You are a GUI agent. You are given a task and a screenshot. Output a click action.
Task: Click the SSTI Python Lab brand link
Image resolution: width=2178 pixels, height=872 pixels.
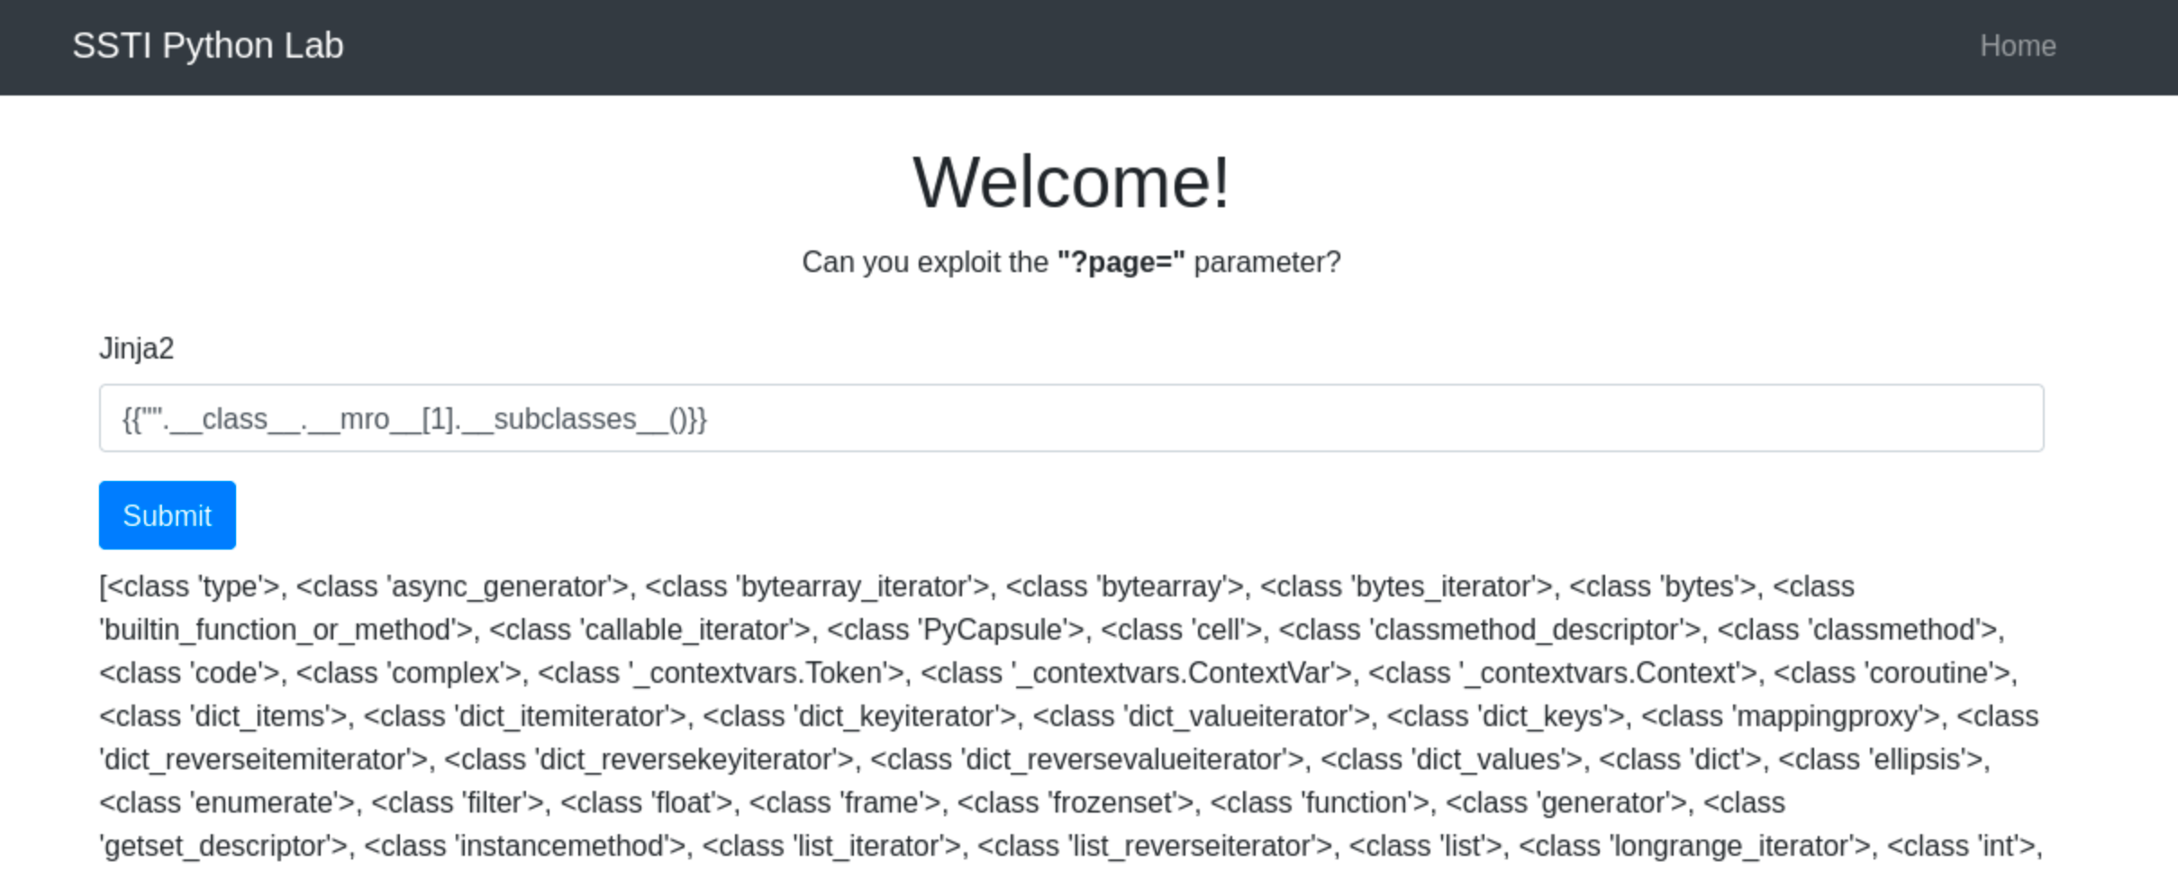[x=207, y=46]
